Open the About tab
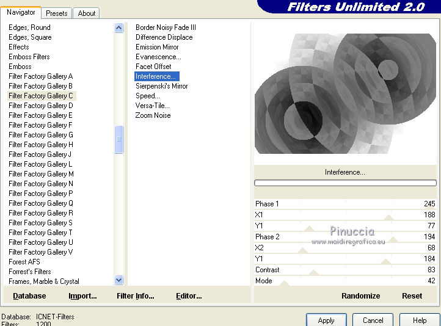This screenshot has height=326, width=441. (x=86, y=13)
